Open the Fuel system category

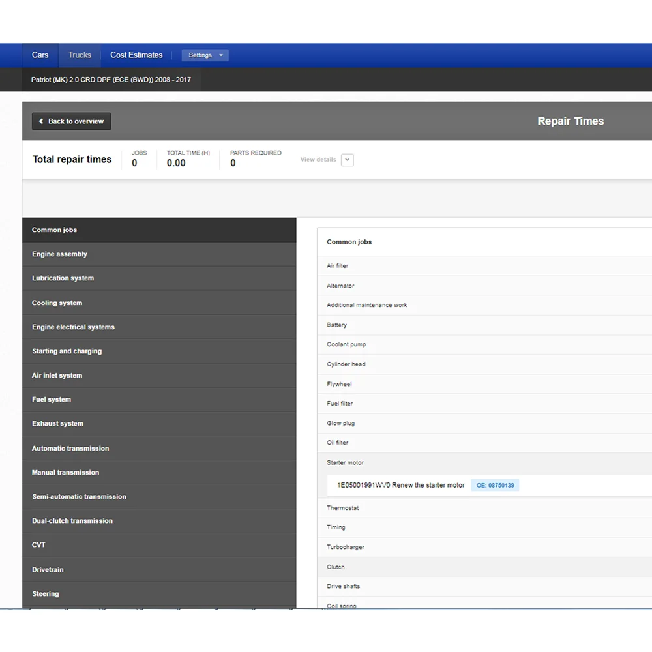click(x=52, y=400)
